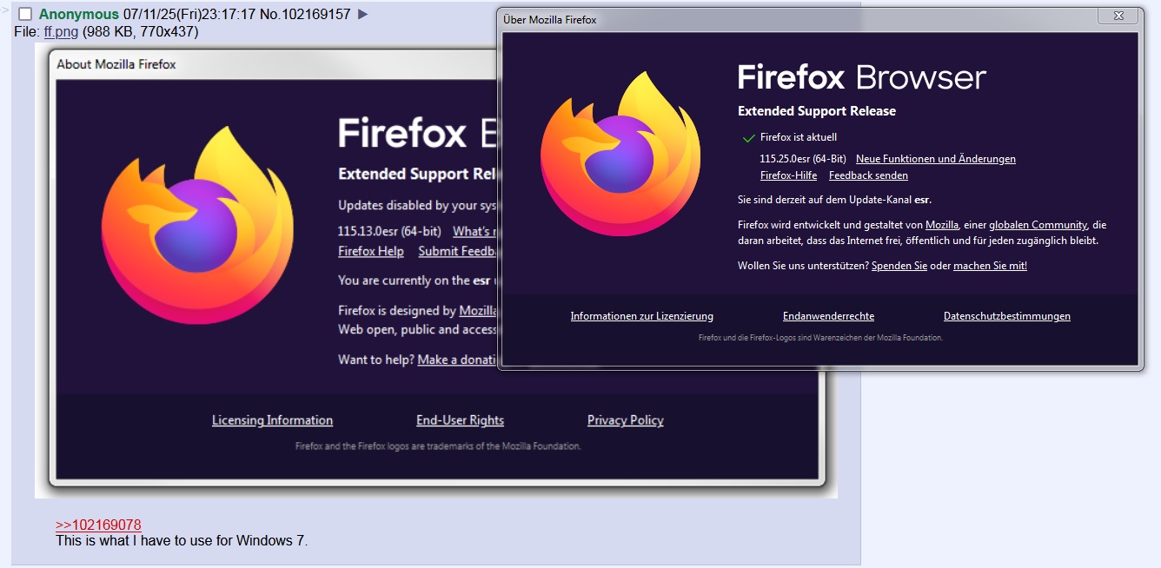This screenshot has width=1161, height=568.
Task: Click the Firefox Browser wordmark in German dialog
Action: coord(862,77)
